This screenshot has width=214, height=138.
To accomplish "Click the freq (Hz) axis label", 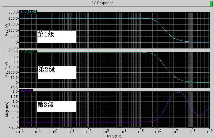I will click(x=114, y=136).
